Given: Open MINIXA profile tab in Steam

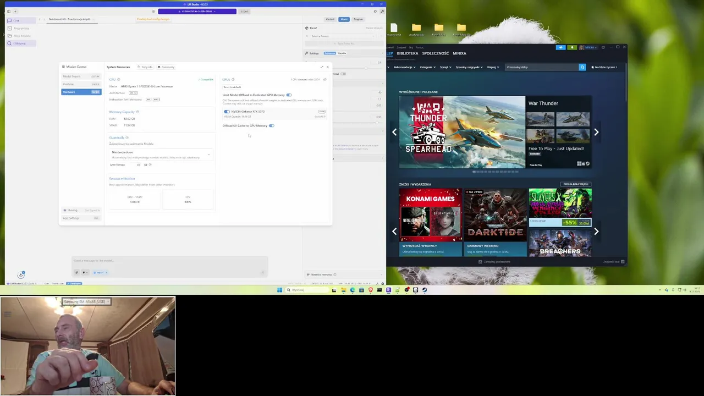Looking at the screenshot, I should (459, 53).
